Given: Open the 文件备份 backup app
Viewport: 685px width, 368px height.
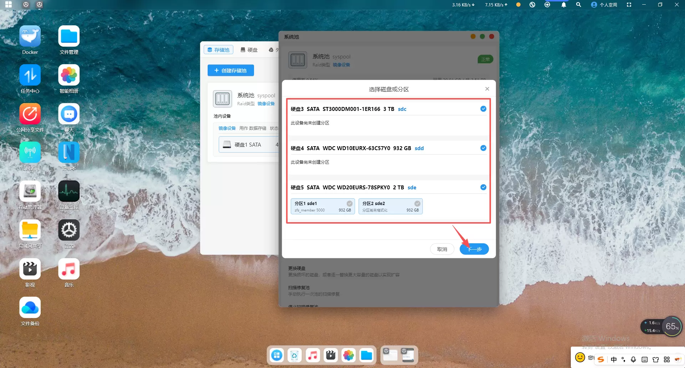Looking at the screenshot, I should pos(30,308).
